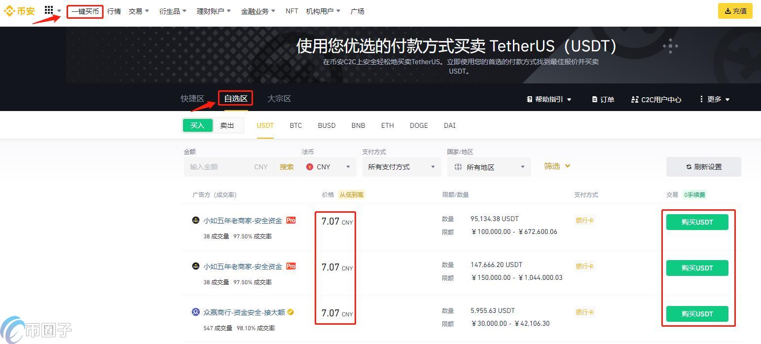
Task: Click the 充值 deposit button
Action: point(735,11)
